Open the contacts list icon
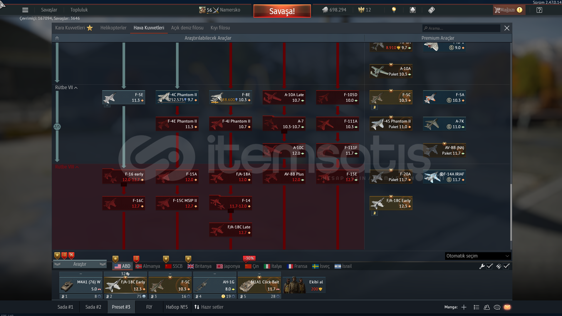 (x=477, y=307)
